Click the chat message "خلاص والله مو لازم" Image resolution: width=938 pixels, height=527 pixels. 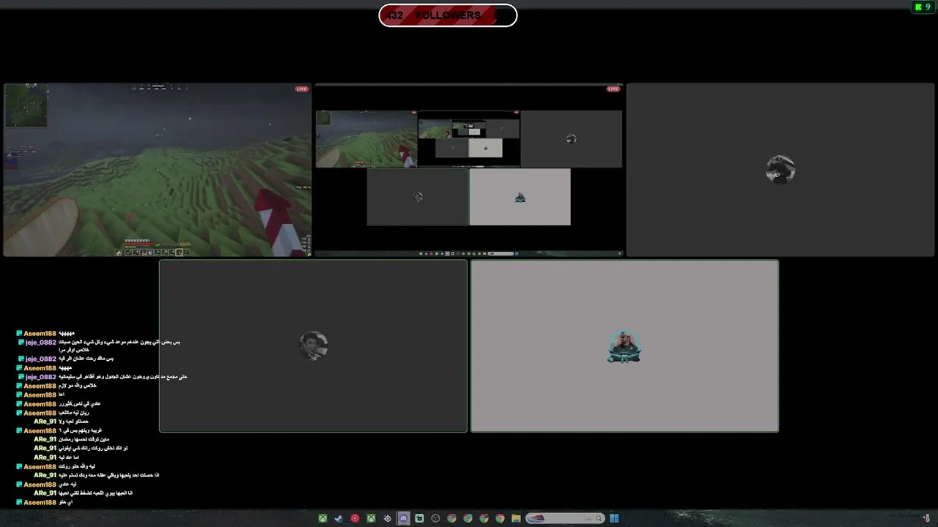pyautogui.click(x=78, y=386)
